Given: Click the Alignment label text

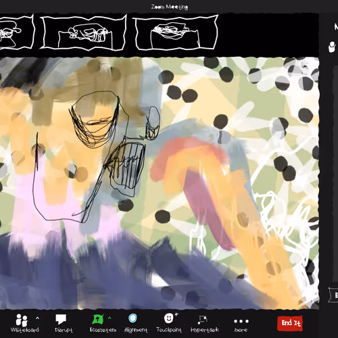Looking at the screenshot, I should point(136,330).
